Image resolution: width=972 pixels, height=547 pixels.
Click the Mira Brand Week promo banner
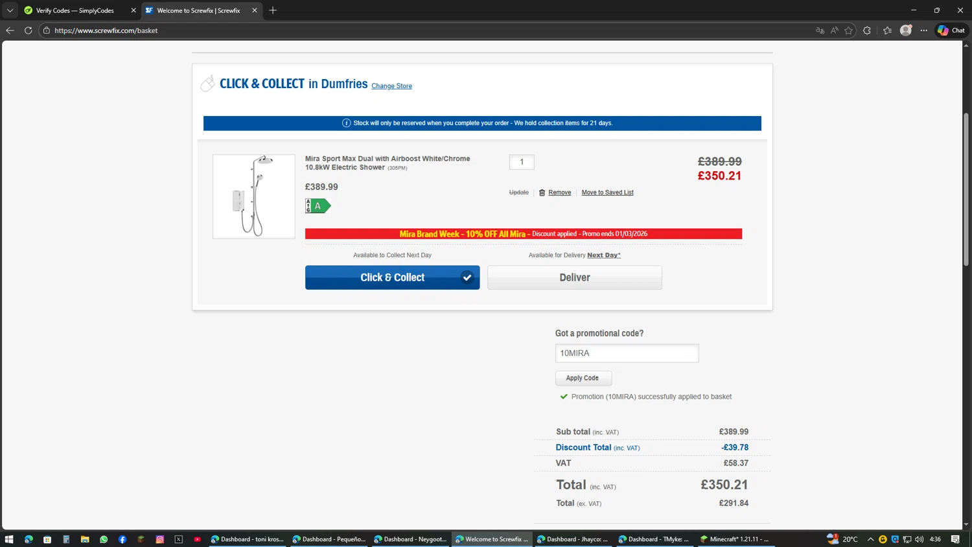tap(524, 234)
